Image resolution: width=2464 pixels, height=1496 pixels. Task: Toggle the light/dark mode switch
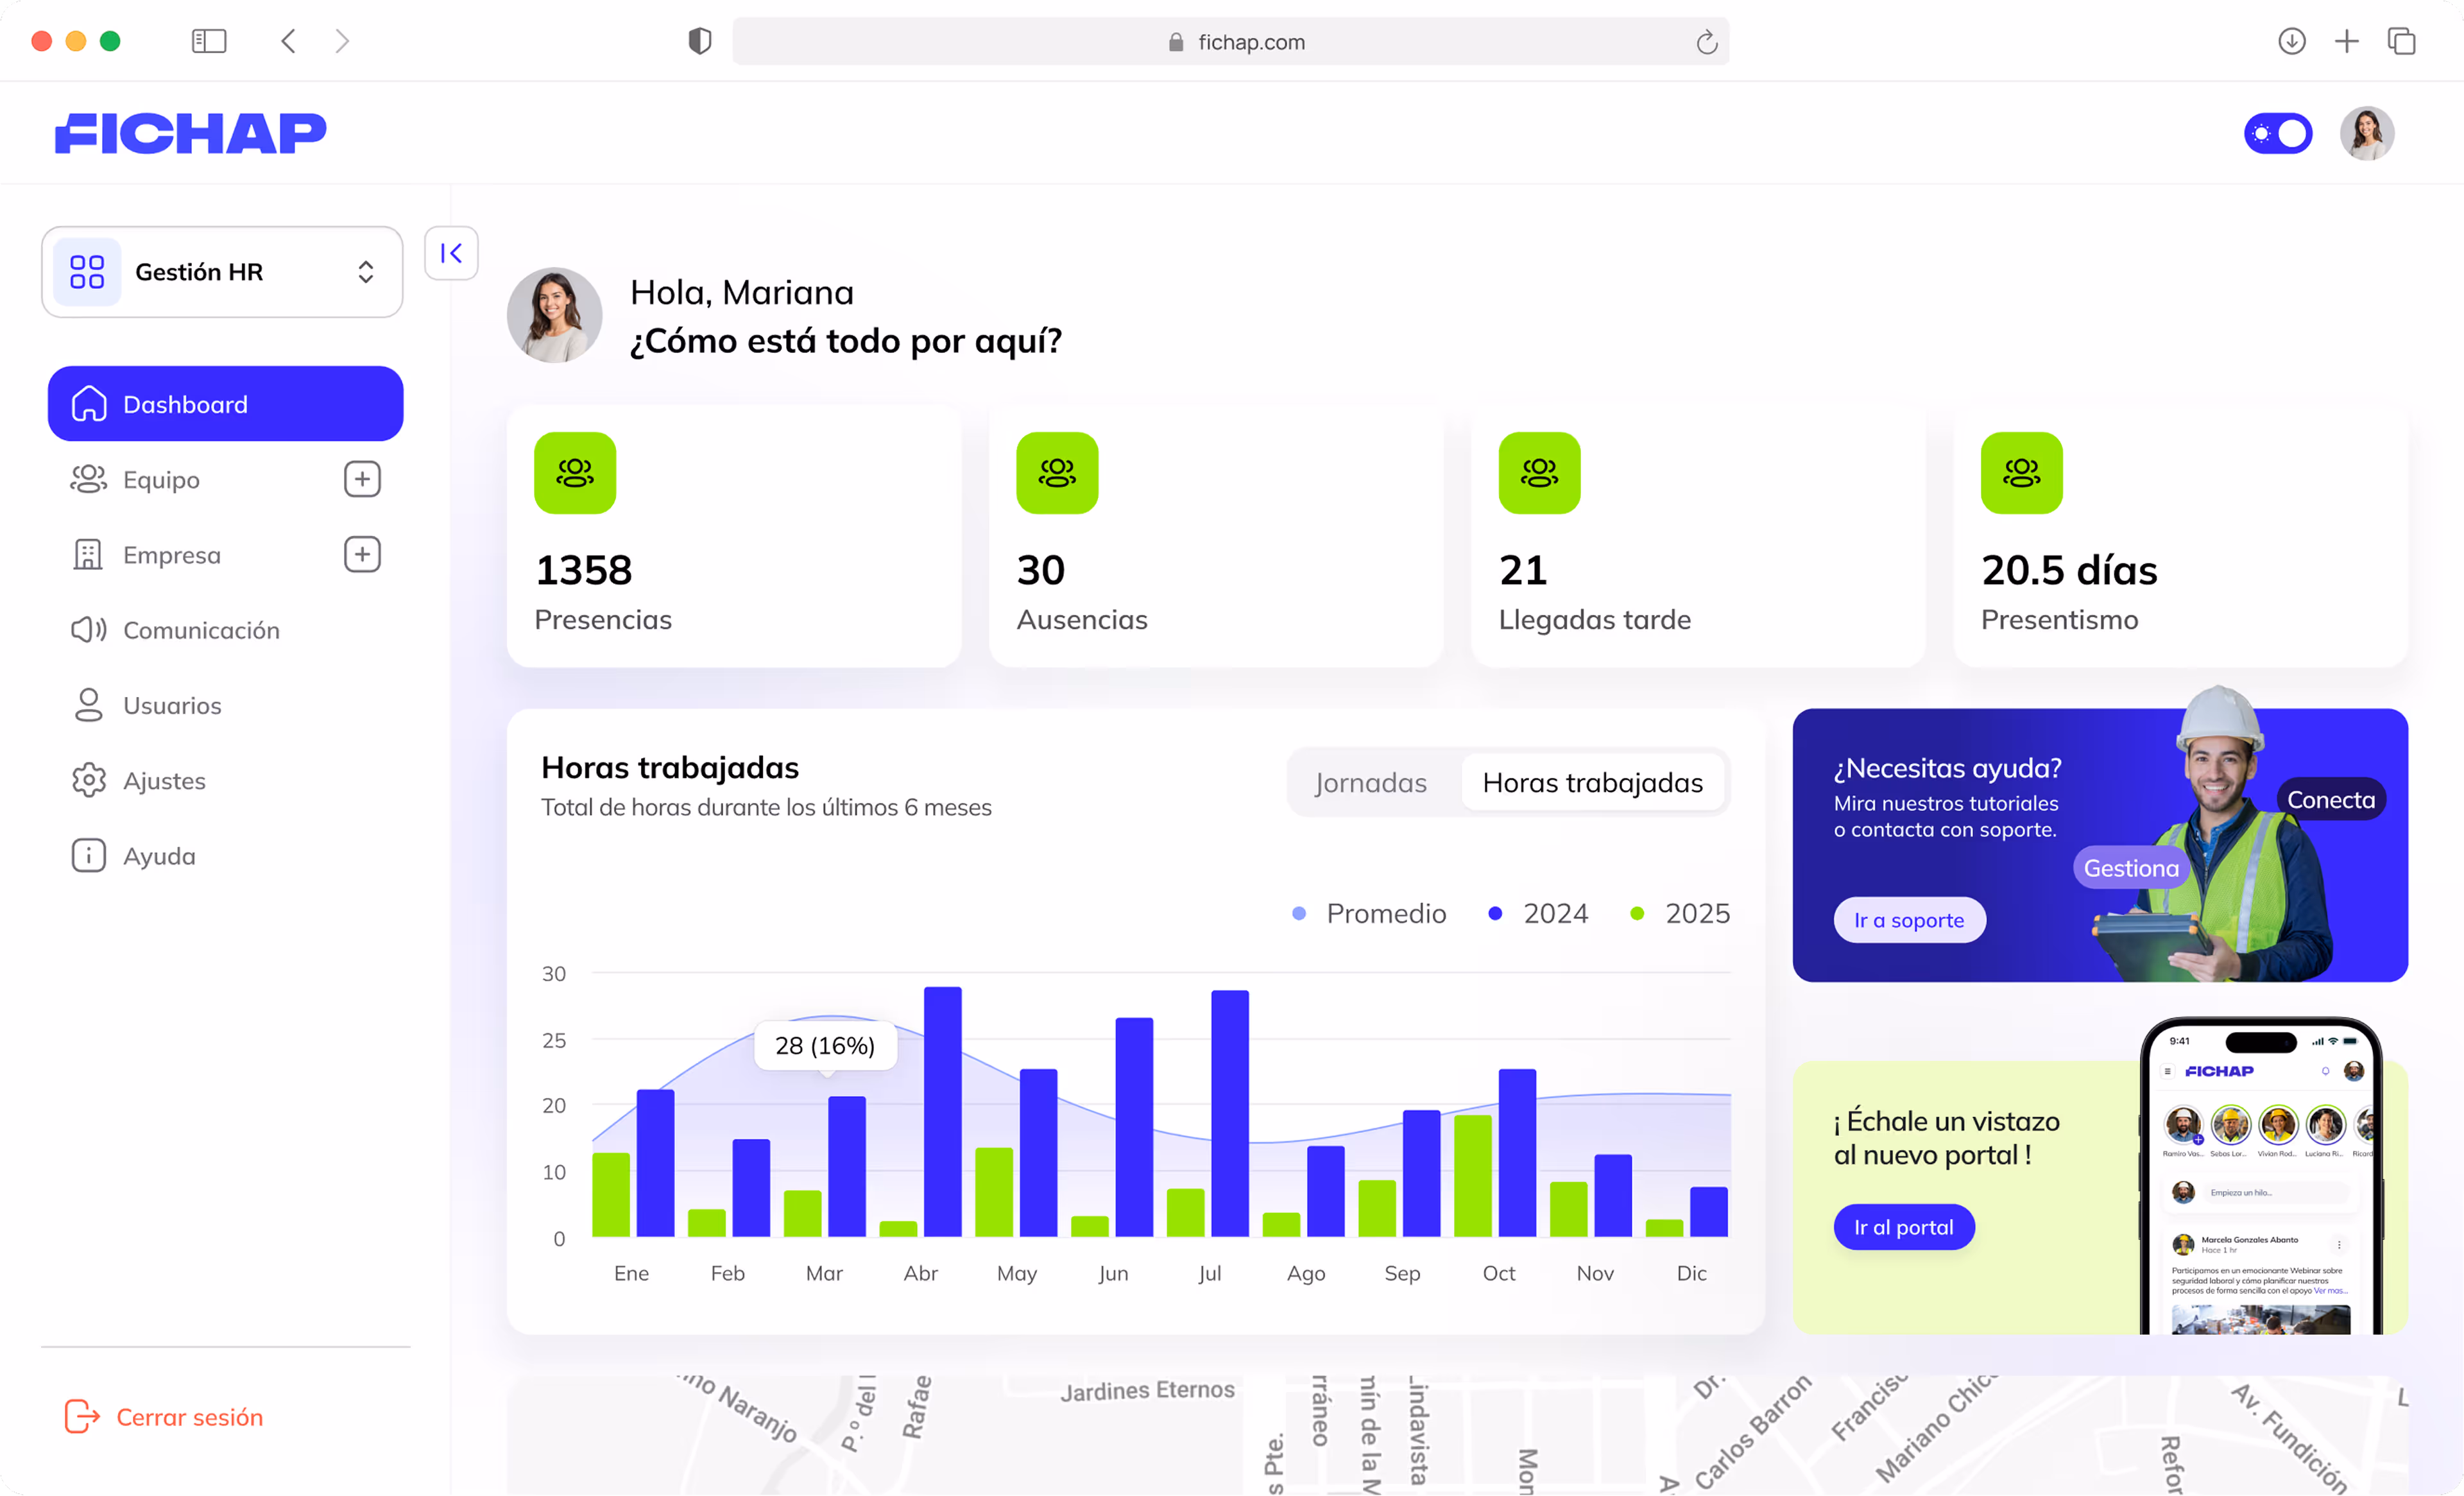coord(2277,133)
